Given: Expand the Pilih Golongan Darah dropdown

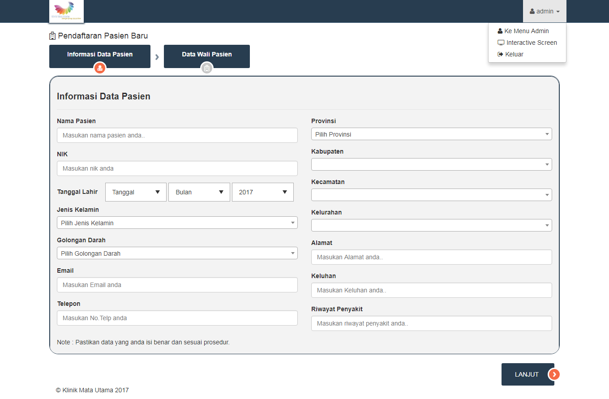Looking at the screenshot, I should pyautogui.click(x=177, y=253).
